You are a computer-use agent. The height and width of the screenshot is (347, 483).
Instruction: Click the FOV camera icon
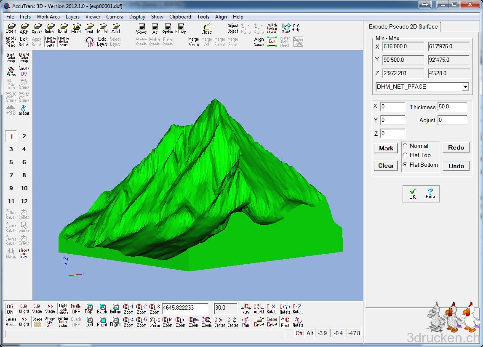246,309
